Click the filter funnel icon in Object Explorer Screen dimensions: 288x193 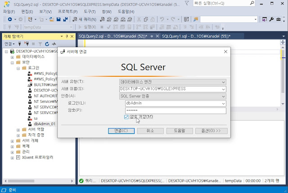coord(40,44)
